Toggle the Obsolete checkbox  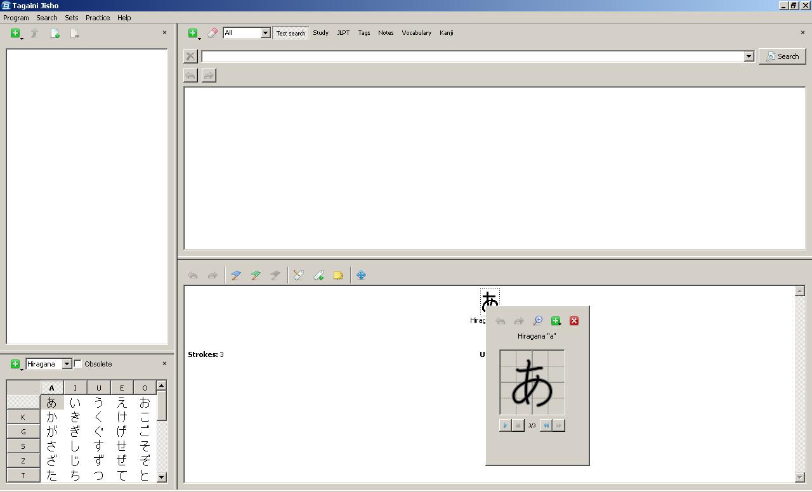pos(78,364)
